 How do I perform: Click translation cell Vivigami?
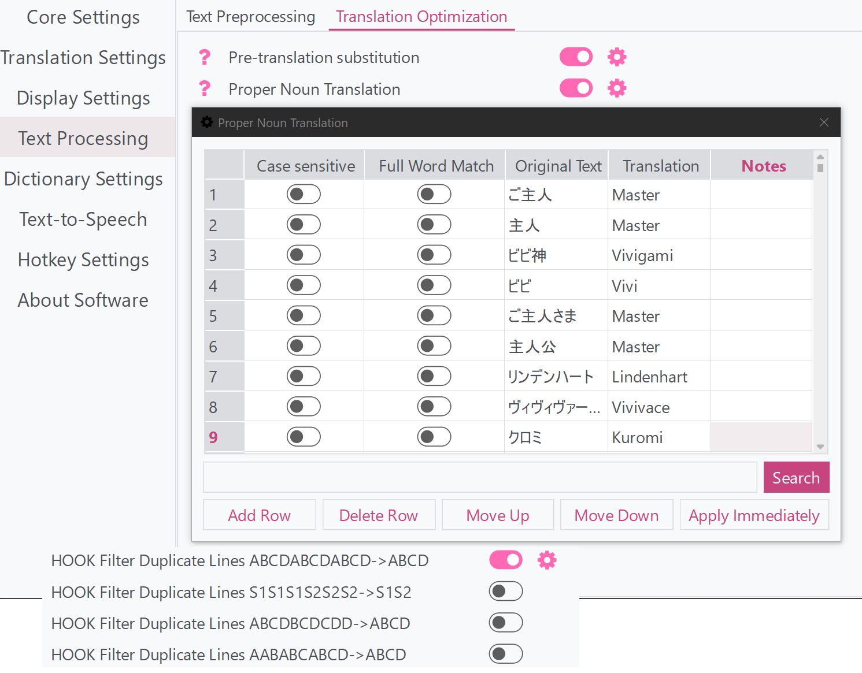point(659,255)
